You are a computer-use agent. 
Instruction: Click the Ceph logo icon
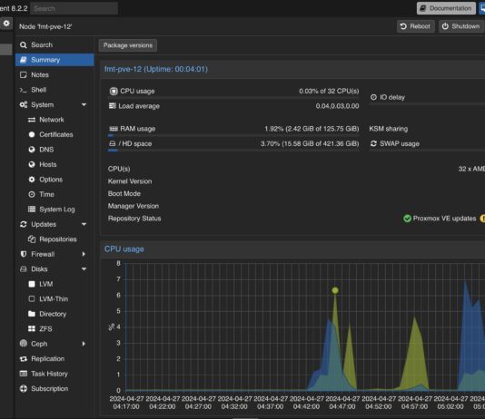point(24,344)
